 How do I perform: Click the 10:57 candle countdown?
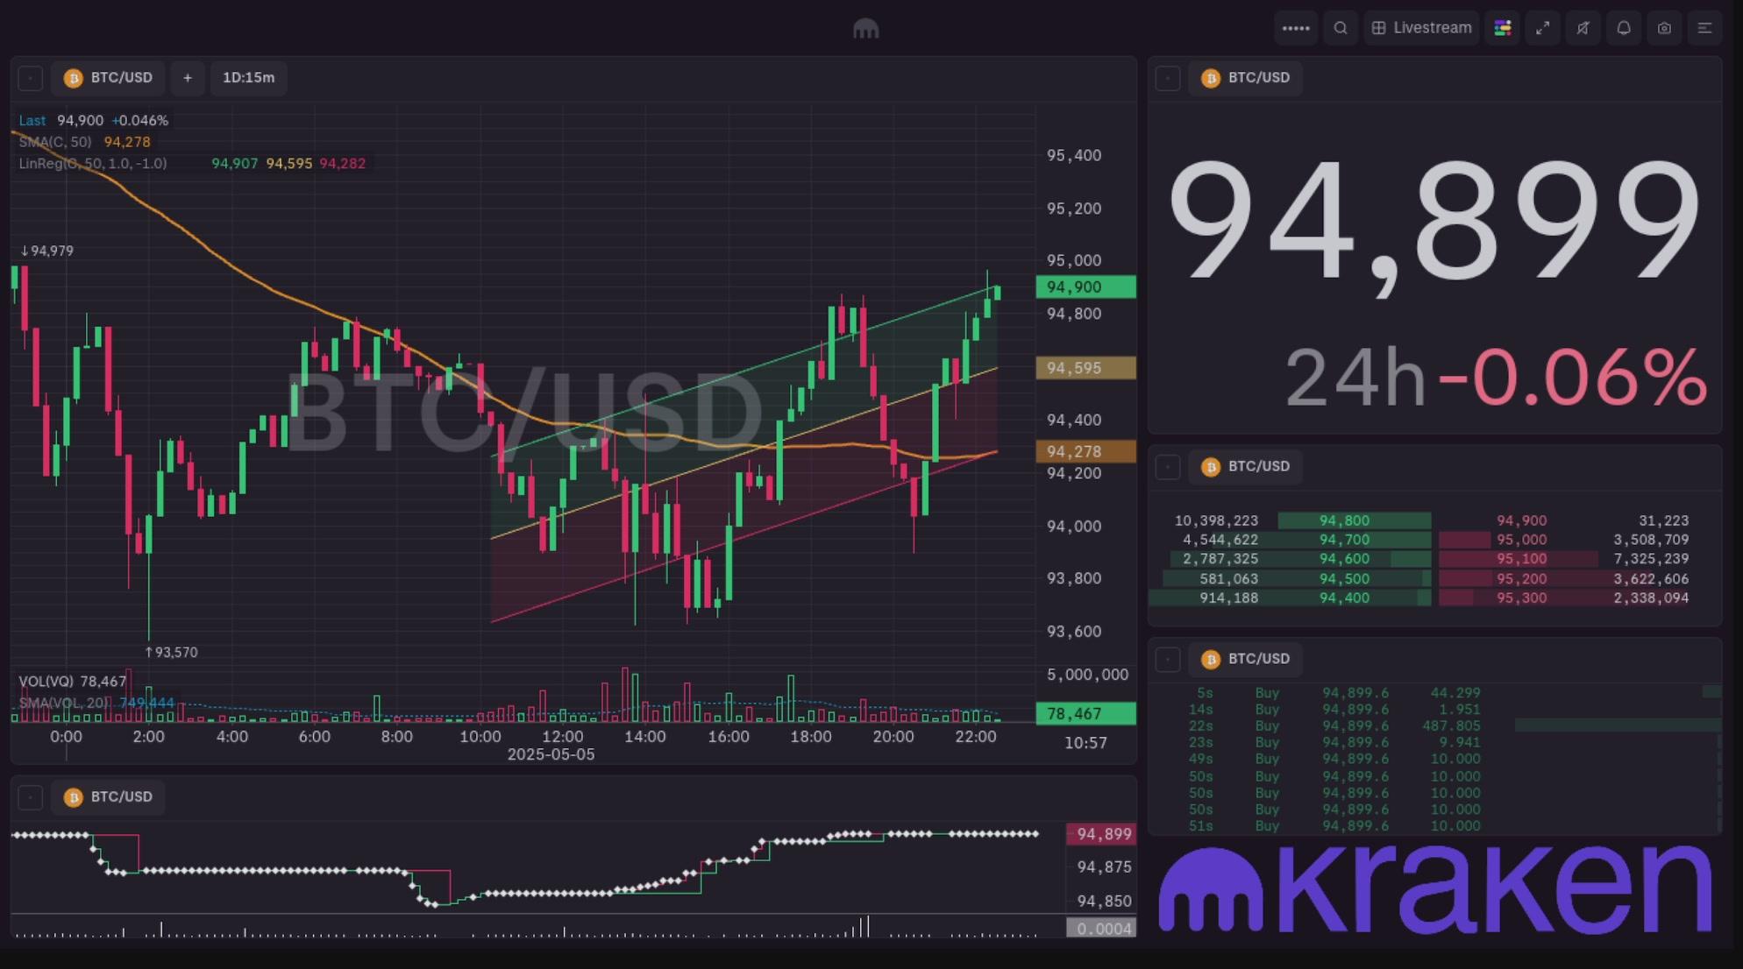[x=1085, y=743]
